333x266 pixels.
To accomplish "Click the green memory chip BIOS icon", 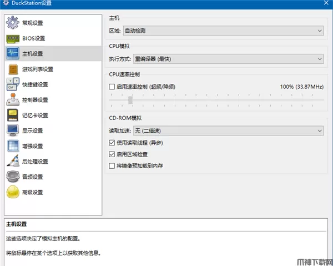I will (x=13, y=38).
